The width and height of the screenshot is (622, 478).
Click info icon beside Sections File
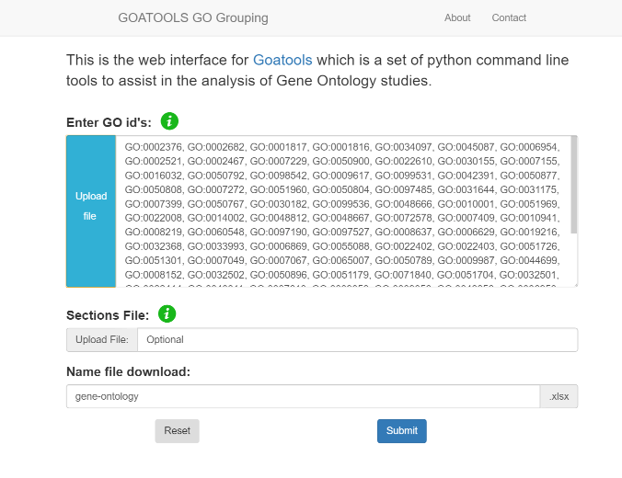[167, 313]
